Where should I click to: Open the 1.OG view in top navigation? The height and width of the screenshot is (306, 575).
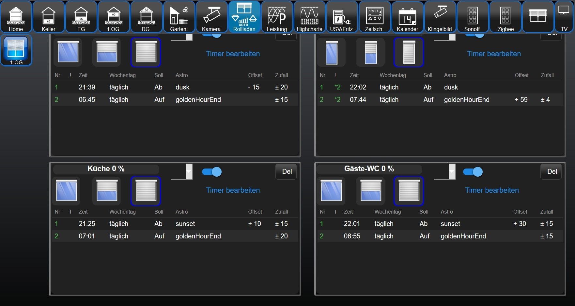(x=114, y=17)
